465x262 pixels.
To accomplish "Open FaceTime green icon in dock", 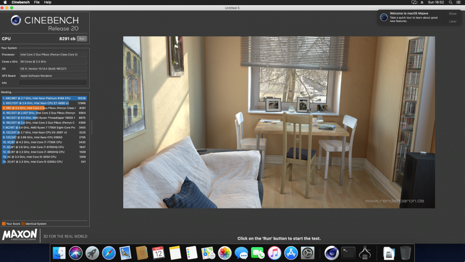I will point(258,253).
